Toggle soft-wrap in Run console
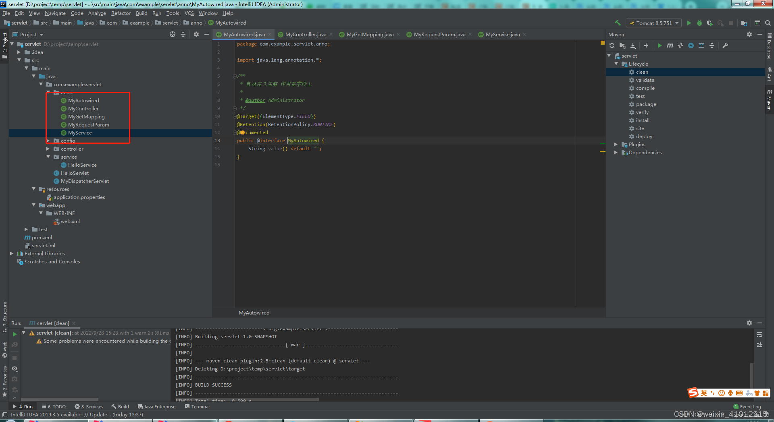Viewport: 774px width, 422px height. coord(759,335)
